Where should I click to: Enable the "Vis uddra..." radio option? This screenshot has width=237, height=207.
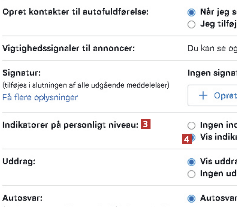click(192, 162)
